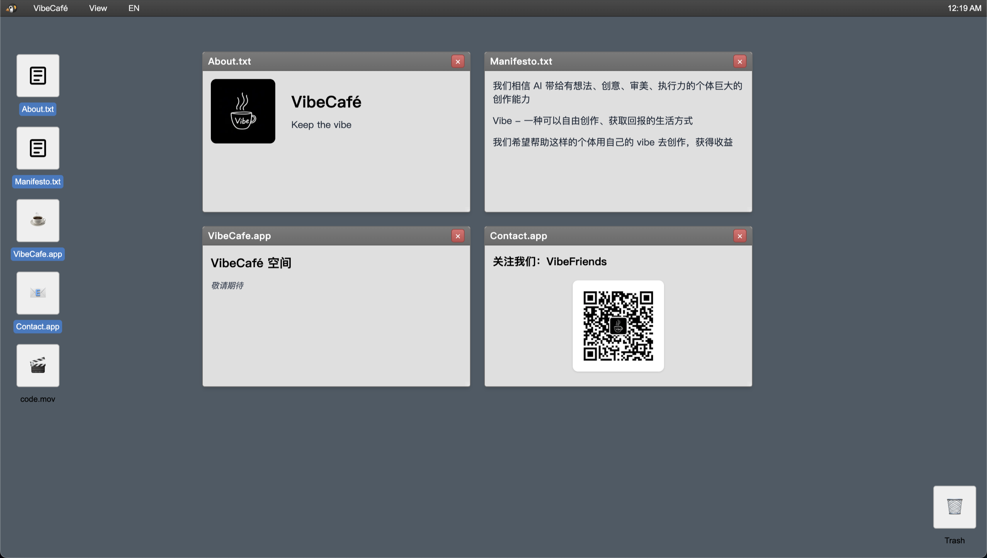Click the VibeFriends QR code image
This screenshot has width=987, height=558.
[618, 326]
